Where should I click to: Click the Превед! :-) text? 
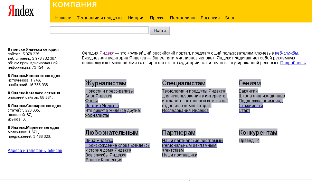click(x=249, y=141)
